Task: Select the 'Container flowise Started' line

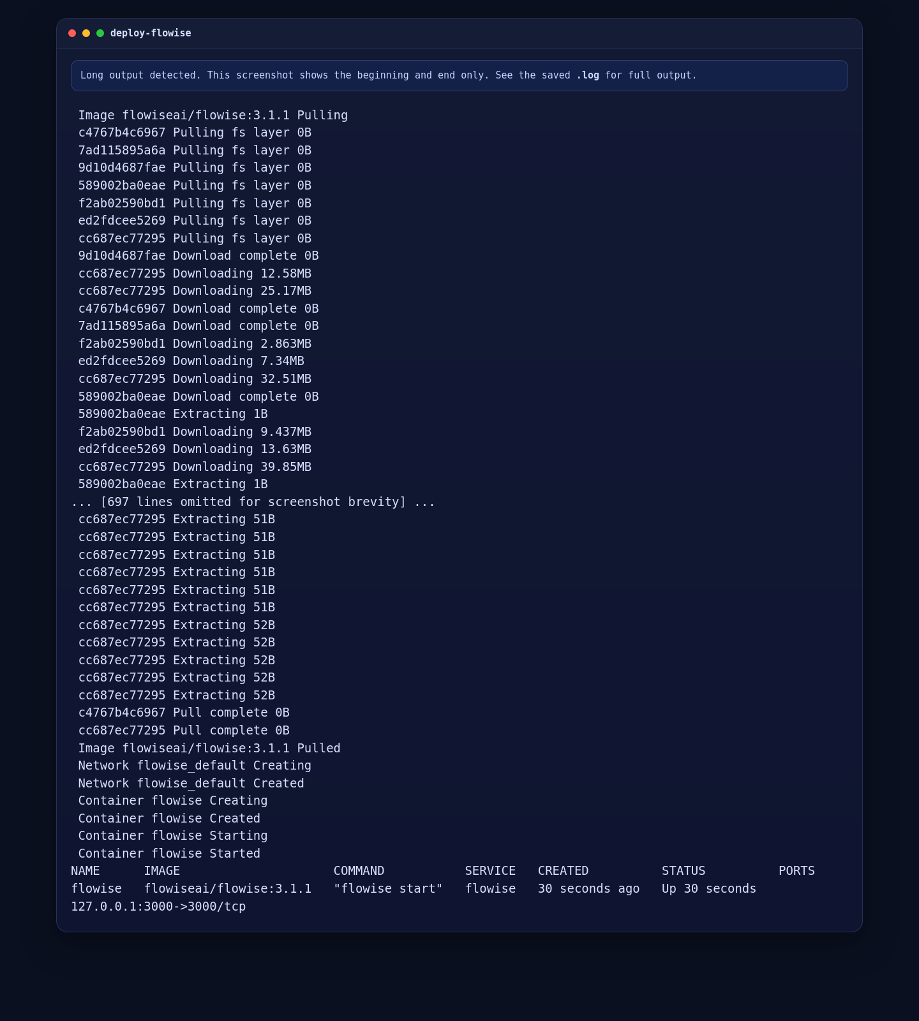Action: tap(169, 854)
